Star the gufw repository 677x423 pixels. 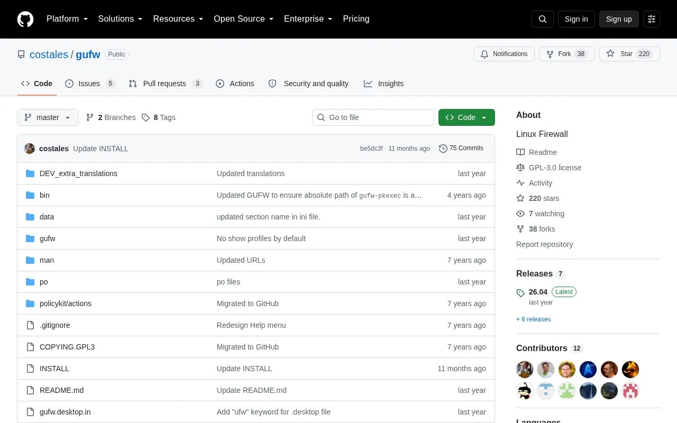(x=629, y=54)
